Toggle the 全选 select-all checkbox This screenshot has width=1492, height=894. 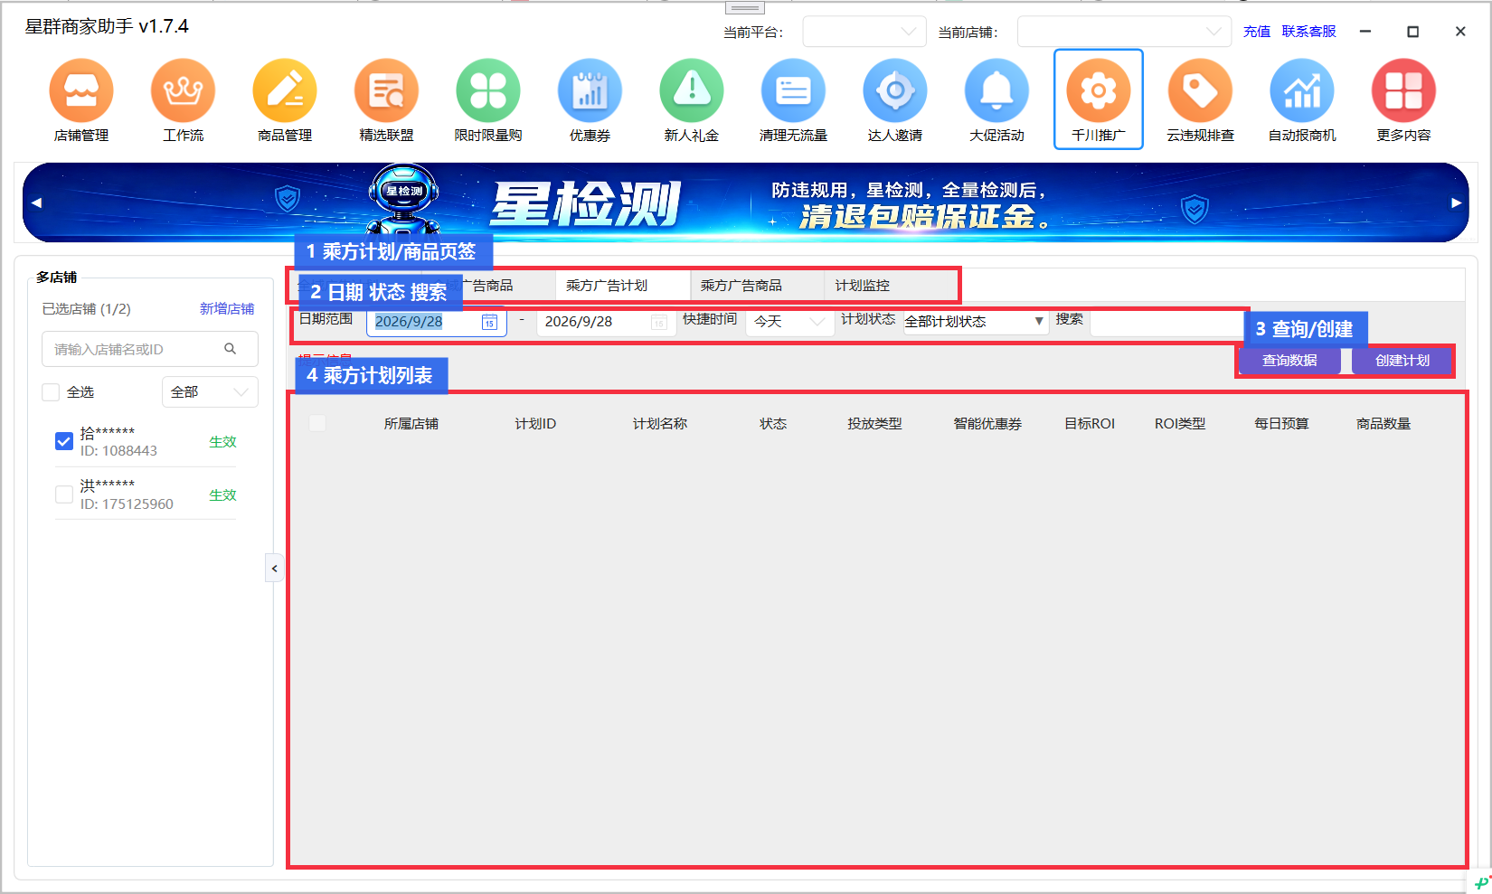pos(52,392)
